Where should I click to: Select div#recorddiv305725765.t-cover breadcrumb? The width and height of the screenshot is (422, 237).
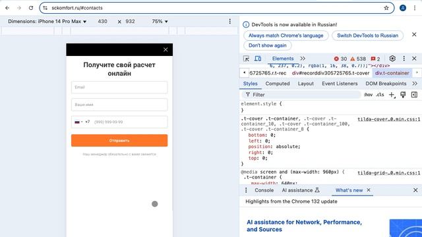[x=330, y=73]
